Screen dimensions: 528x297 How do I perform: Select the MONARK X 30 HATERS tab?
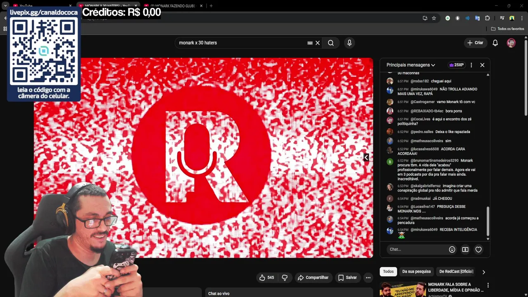click(x=108, y=6)
